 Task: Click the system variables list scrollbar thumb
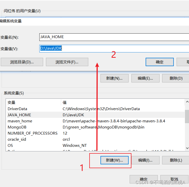(x=187, y=117)
